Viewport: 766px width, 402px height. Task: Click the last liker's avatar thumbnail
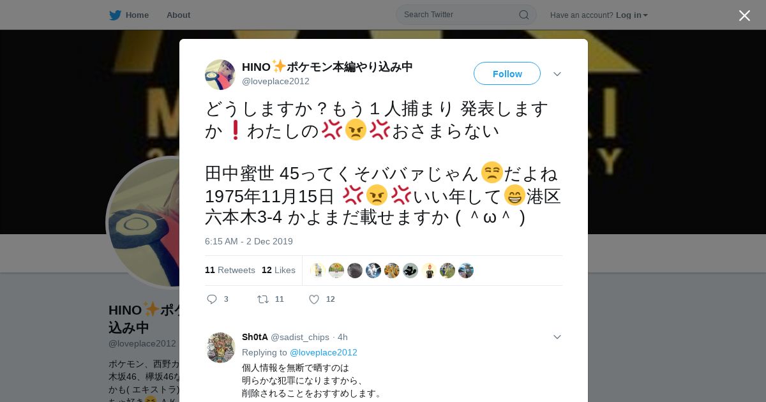466,271
